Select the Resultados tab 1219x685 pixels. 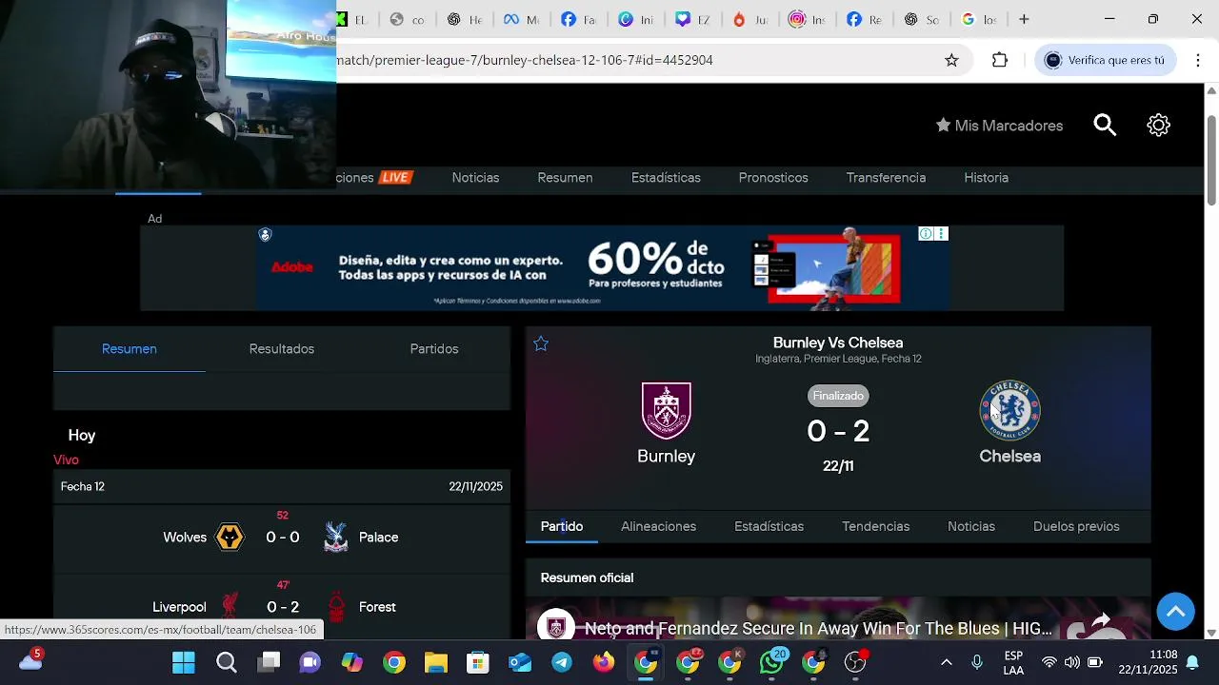point(282,349)
